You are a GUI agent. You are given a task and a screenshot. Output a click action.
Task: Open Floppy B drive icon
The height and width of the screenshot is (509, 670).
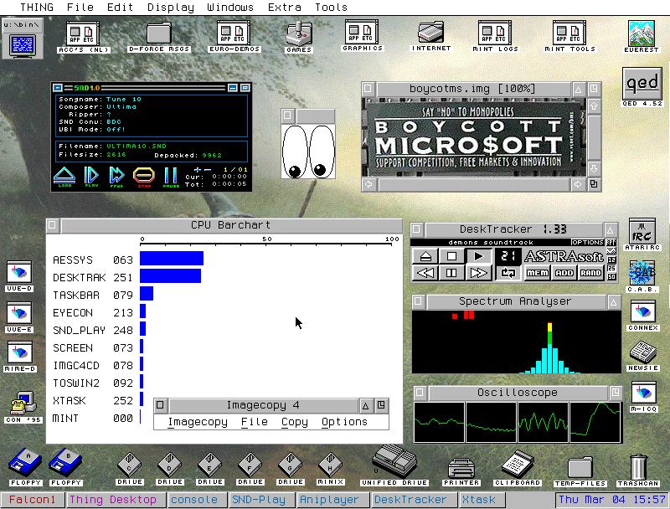click(x=66, y=467)
